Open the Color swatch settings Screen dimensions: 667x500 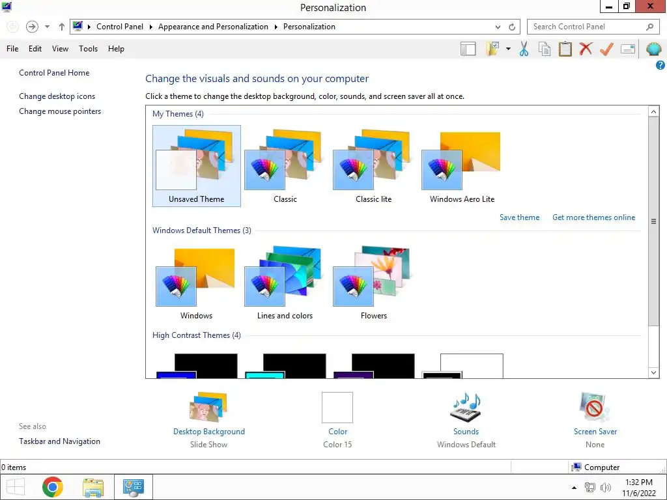pyautogui.click(x=337, y=408)
